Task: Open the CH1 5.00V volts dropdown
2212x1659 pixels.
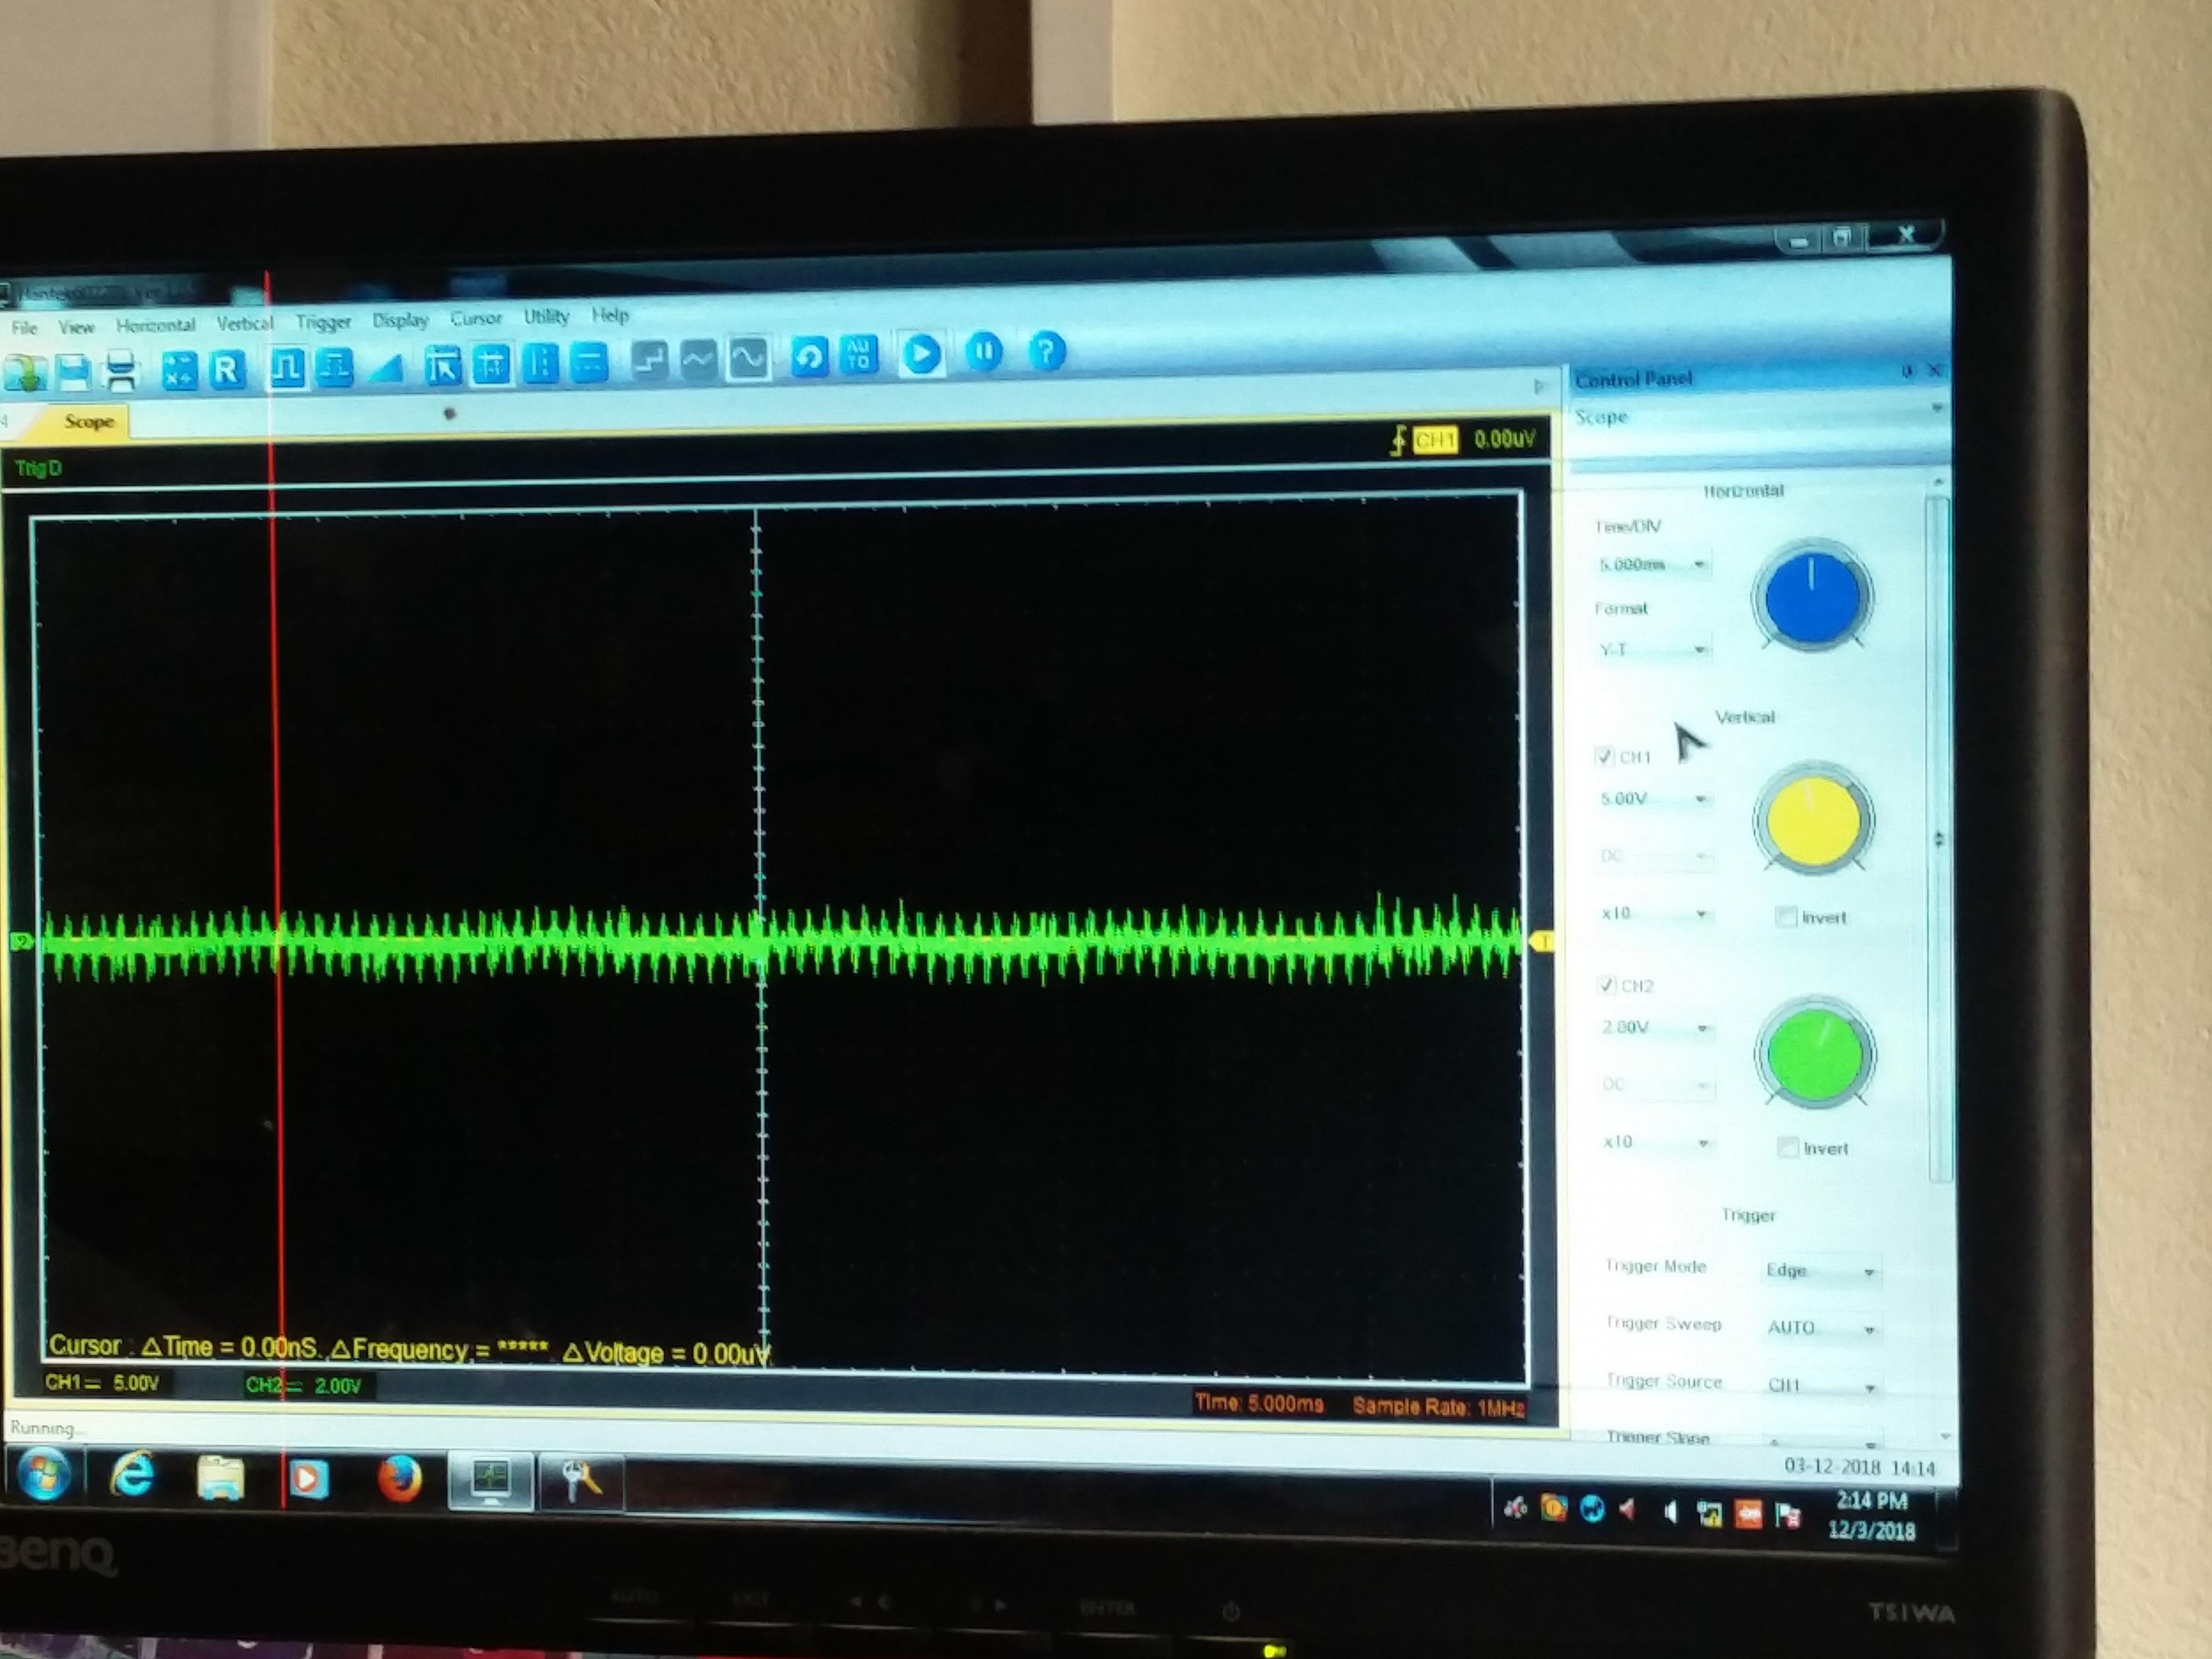Action: coord(1654,798)
